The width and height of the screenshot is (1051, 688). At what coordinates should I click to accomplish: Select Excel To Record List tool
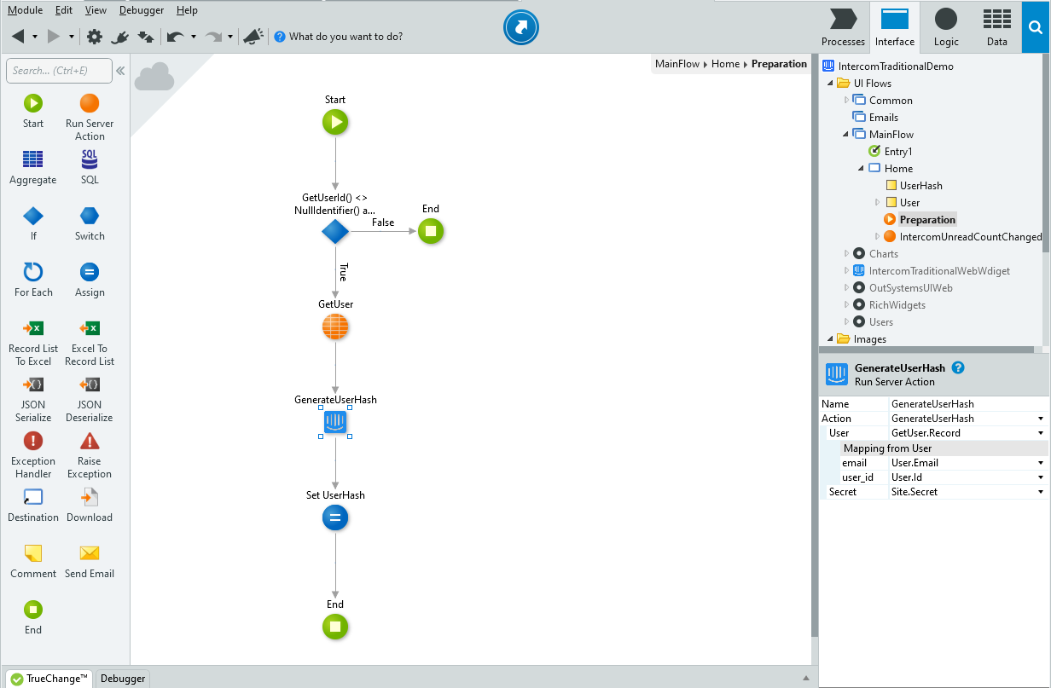pos(90,343)
